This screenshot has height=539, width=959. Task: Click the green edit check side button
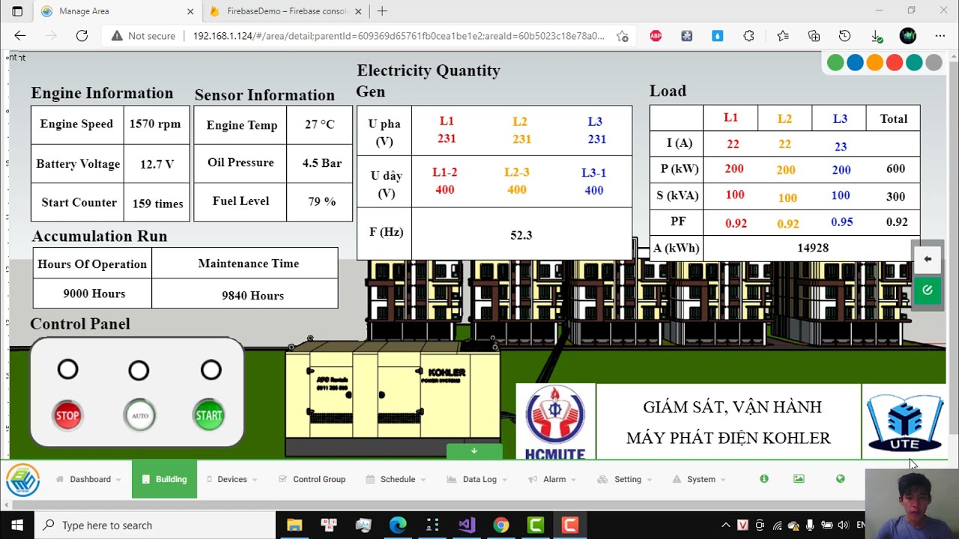click(928, 290)
